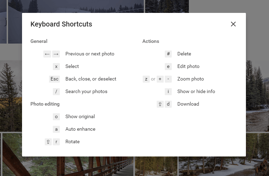Click the z key for Zoom
This screenshot has width=269, height=176.
coord(146,79)
